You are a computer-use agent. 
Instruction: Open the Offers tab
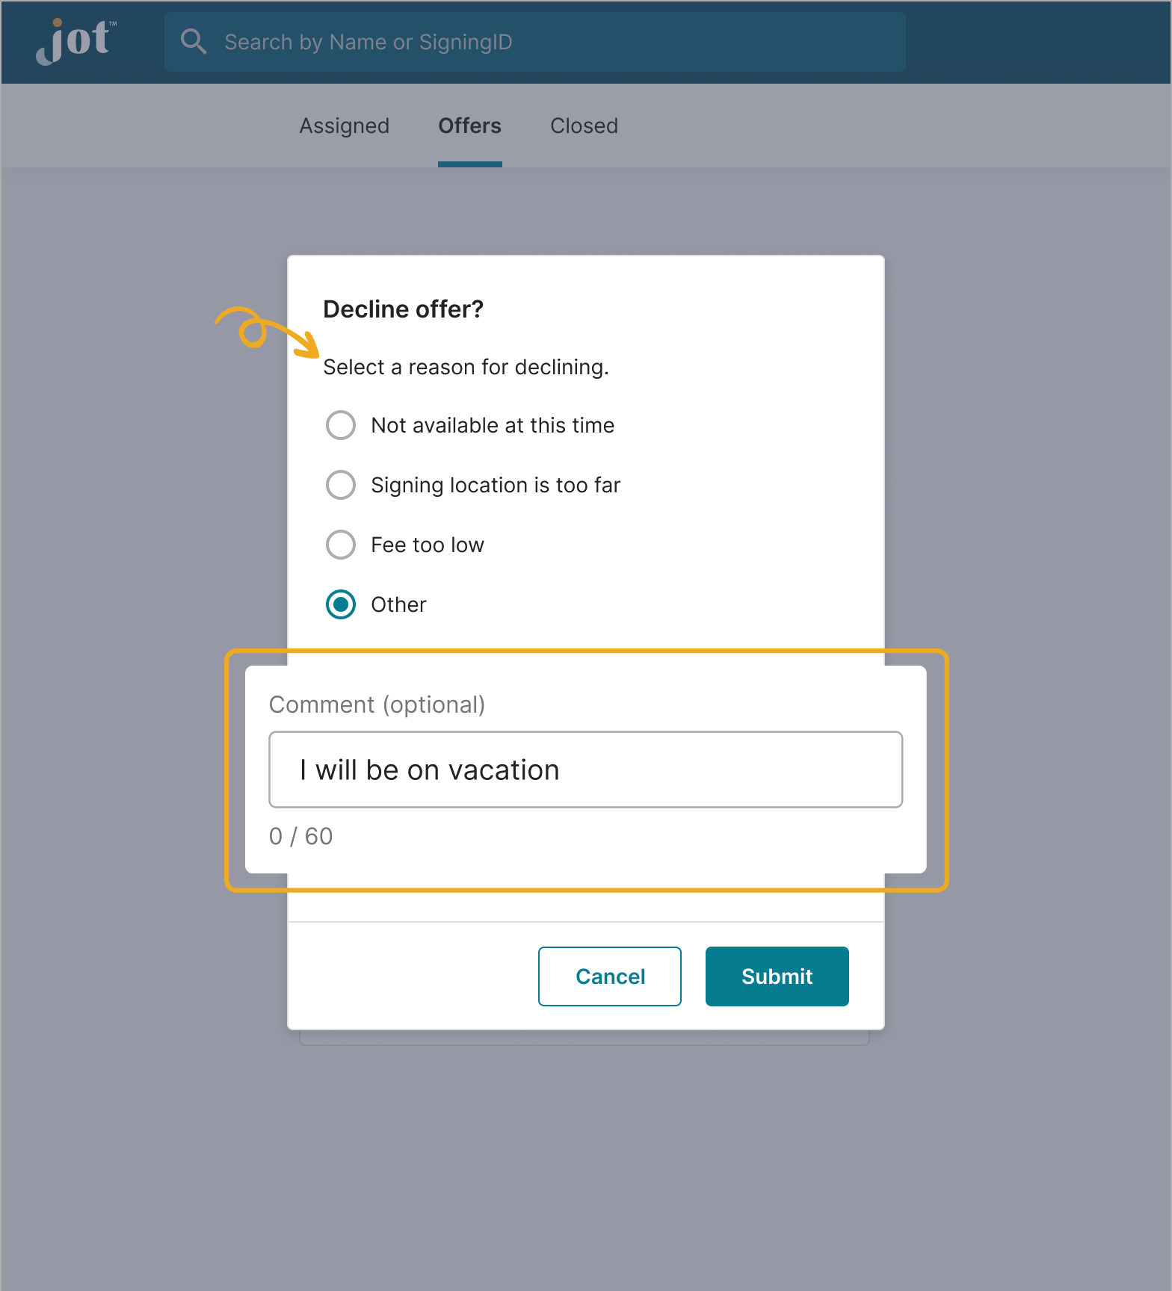[469, 126]
